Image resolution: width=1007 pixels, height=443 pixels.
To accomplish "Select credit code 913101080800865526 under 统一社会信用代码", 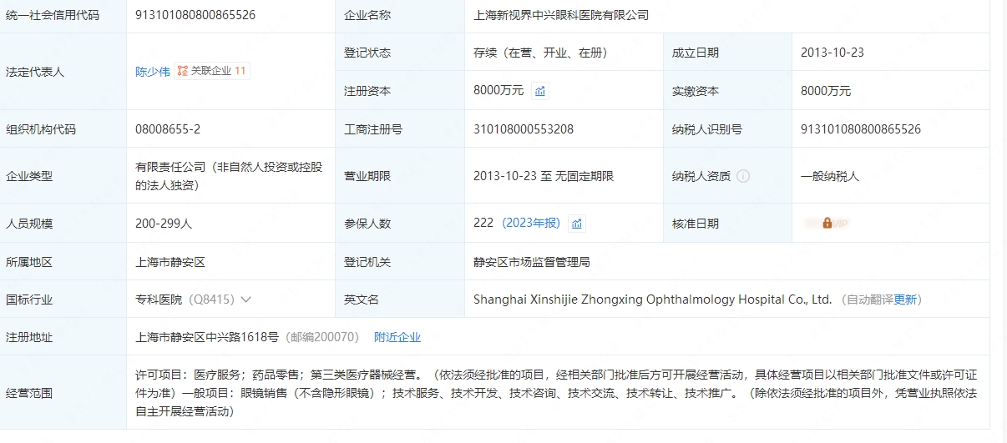I will click(x=195, y=15).
